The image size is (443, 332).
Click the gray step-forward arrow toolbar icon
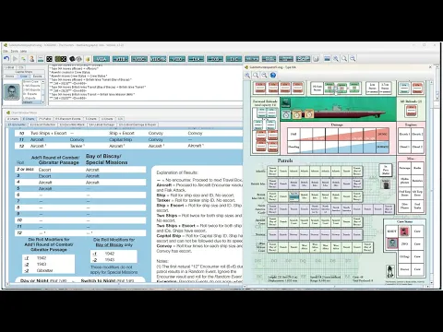coord(15,59)
